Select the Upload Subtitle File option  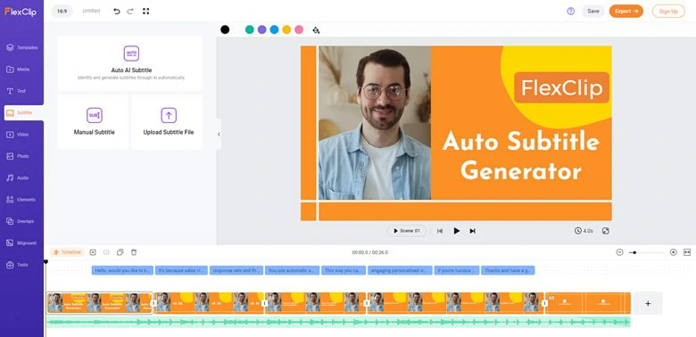(168, 122)
